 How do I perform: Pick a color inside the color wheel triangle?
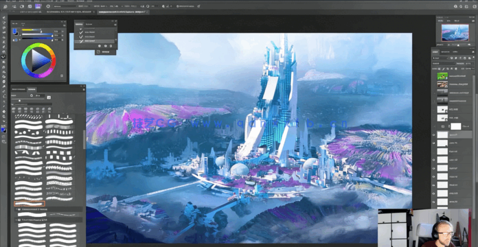click(x=40, y=60)
